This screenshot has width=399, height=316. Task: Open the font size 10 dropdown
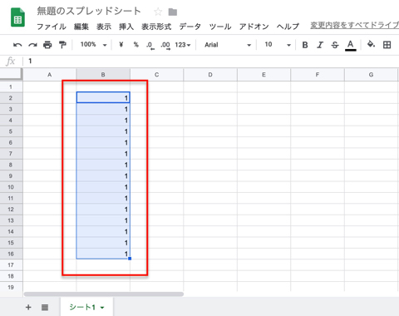coord(278,45)
